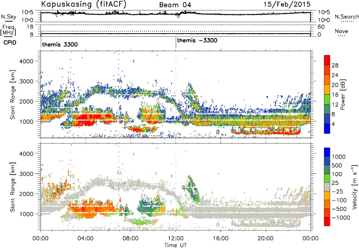Select the Time UT axis label
Screen dimensions: 359x248
175,245
